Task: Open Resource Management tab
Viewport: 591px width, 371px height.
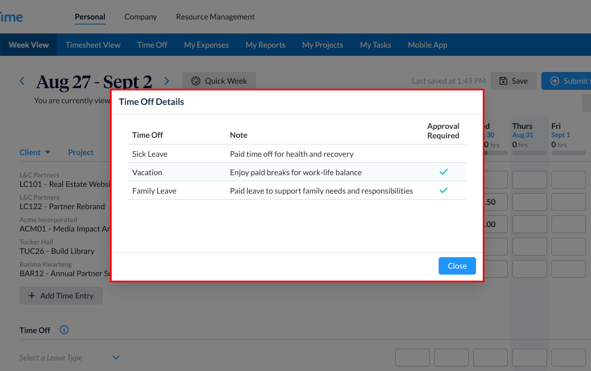Action: click(215, 17)
